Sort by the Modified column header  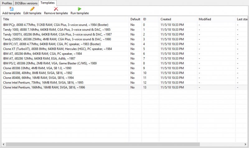tap(216, 19)
